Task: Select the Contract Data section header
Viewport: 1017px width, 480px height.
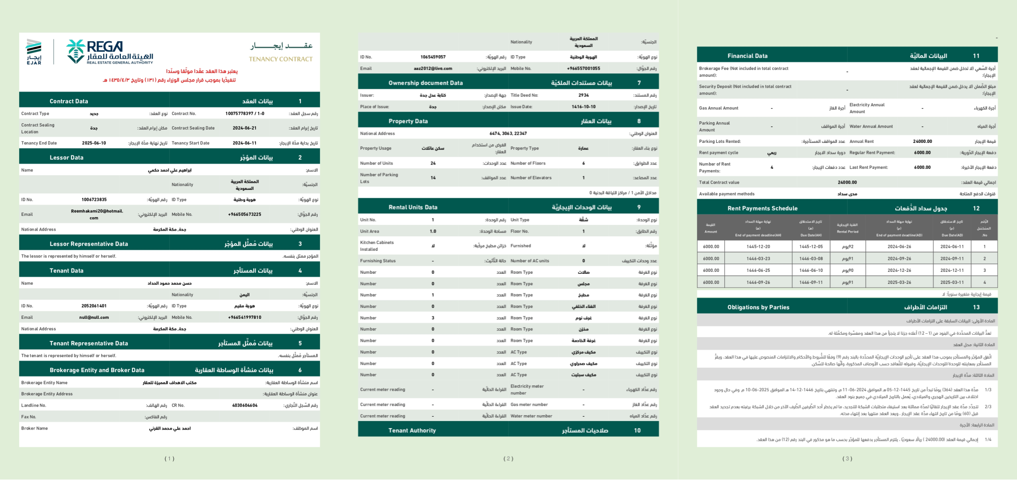Action: click(69, 101)
